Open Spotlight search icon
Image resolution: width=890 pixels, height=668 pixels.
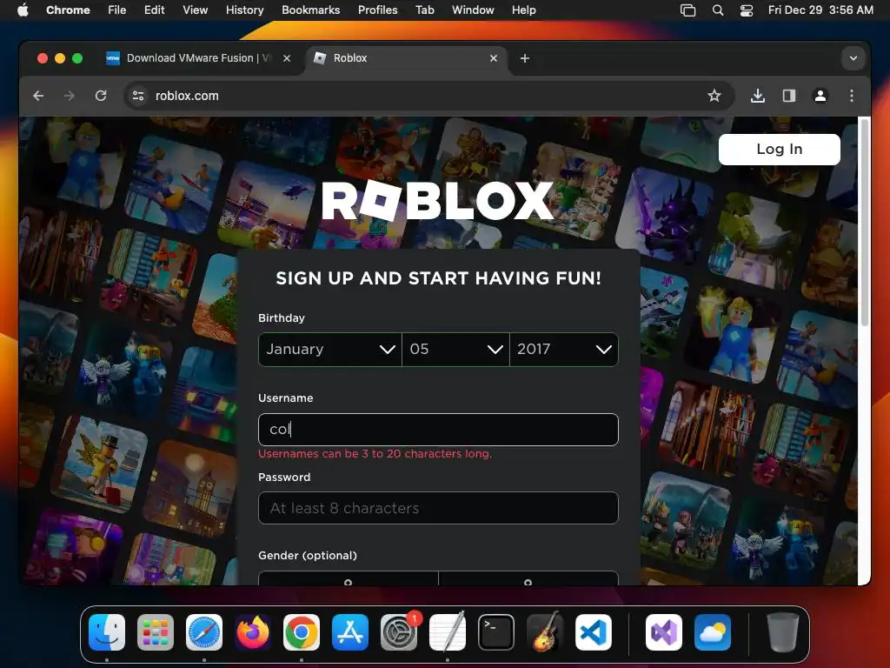pyautogui.click(x=718, y=10)
